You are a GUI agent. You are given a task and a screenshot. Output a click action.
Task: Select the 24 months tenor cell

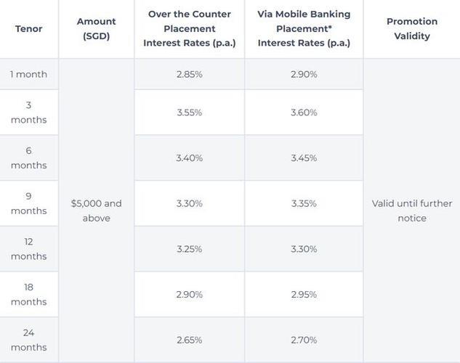[x=29, y=340]
